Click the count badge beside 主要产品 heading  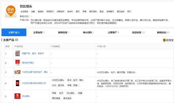17,40
